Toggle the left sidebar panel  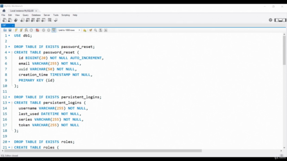276,20
